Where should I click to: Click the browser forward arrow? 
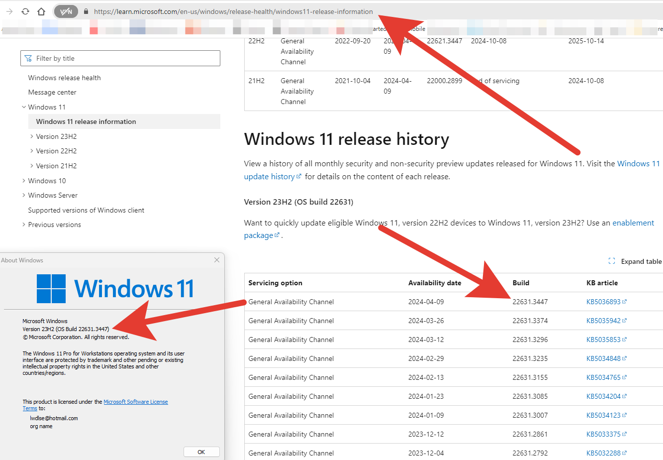[9, 11]
